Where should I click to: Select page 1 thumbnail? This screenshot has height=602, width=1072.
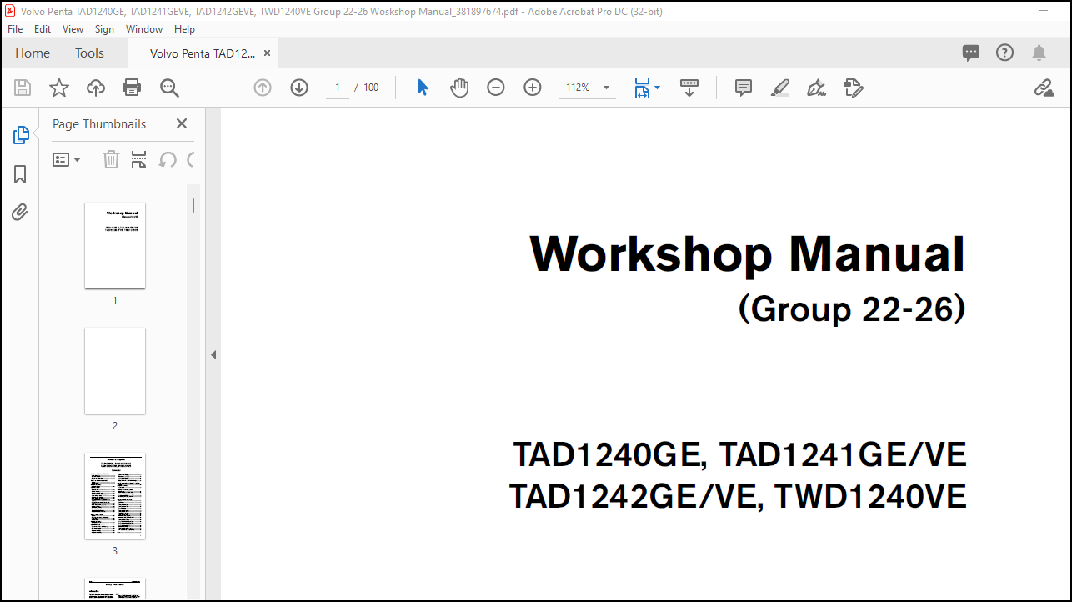pos(115,246)
